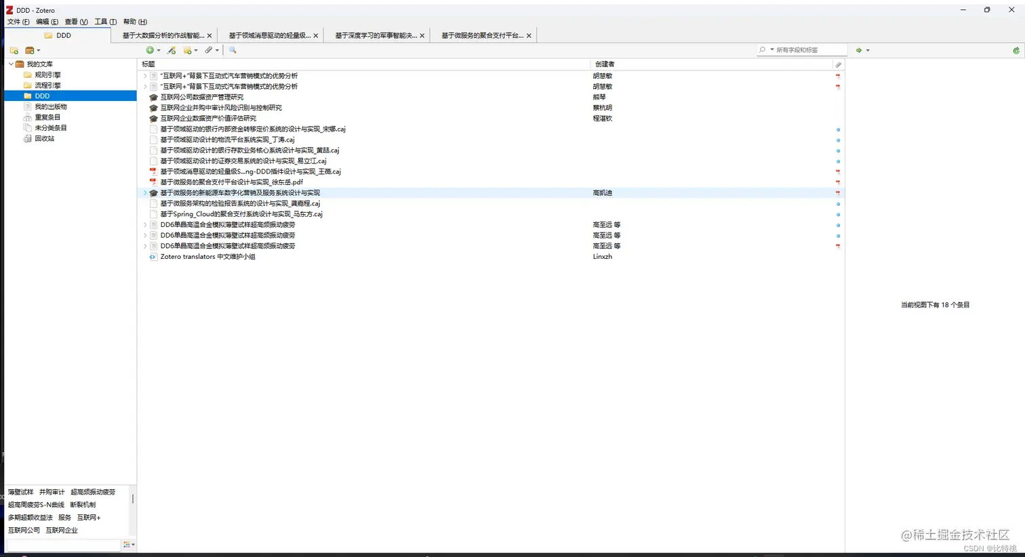Click the Advanced Search magnifier icon
The width and height of the screenshot is (1025, 557).
233,50
